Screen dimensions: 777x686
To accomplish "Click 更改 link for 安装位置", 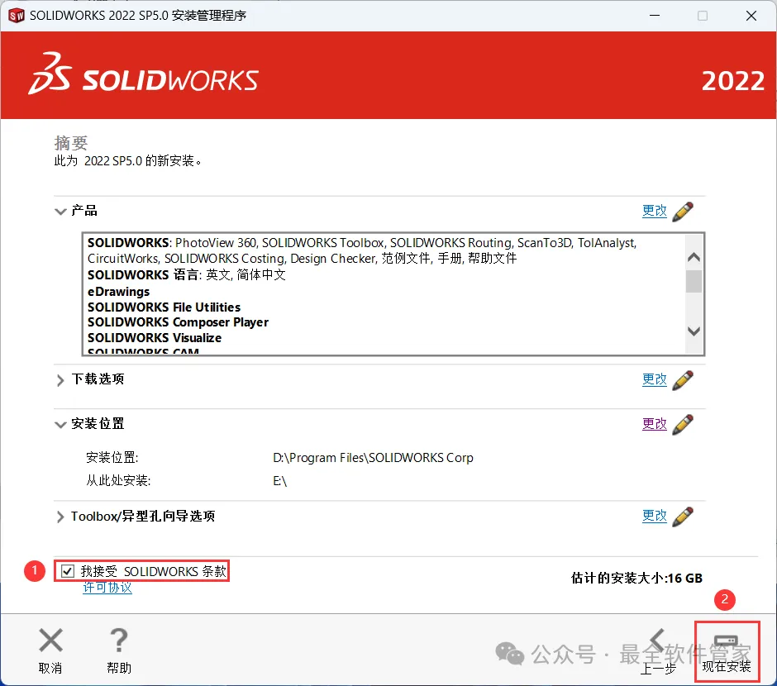I will 655,424.
